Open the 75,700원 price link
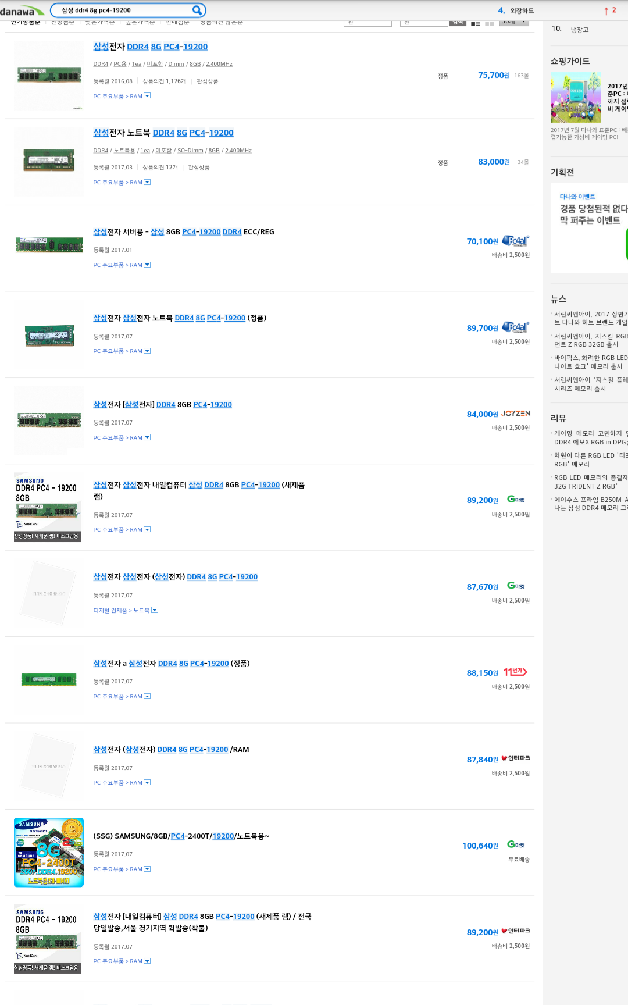 [494, 75]
